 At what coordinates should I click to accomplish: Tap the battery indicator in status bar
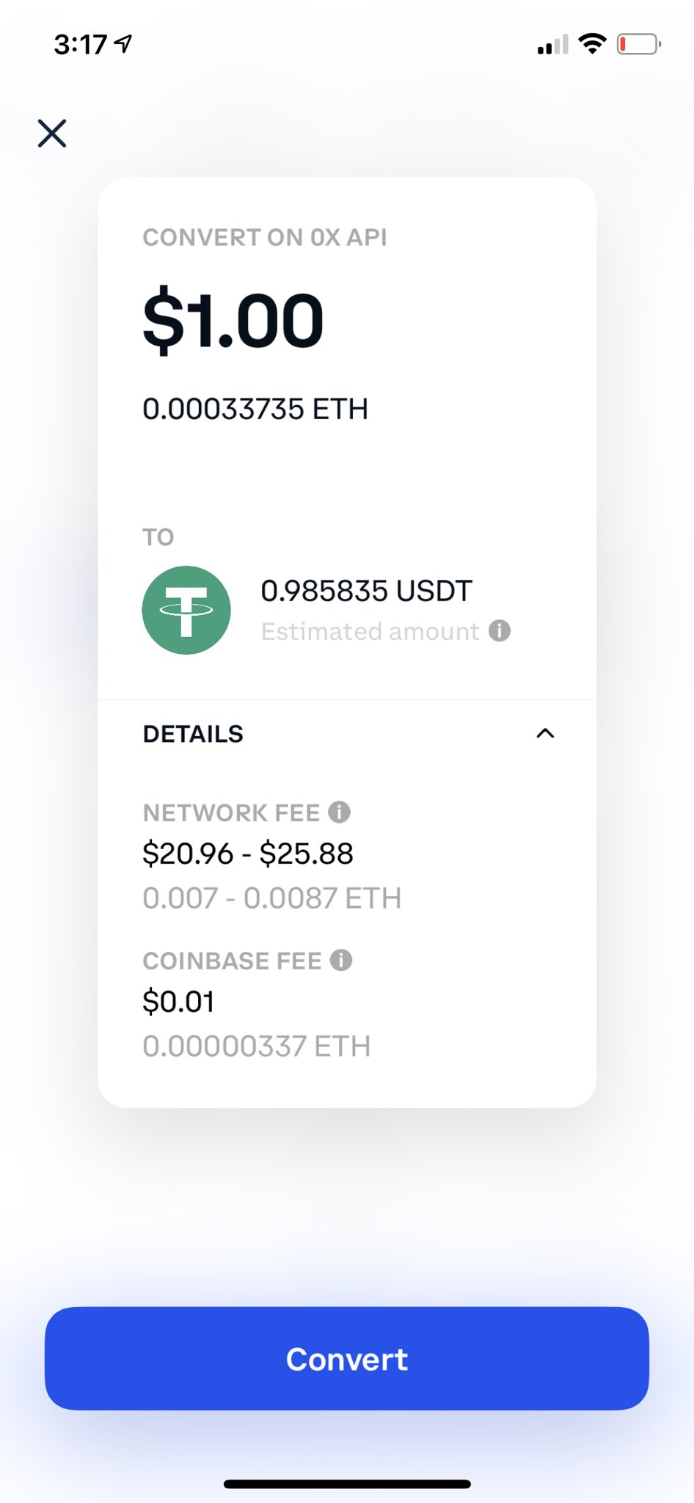639,45
